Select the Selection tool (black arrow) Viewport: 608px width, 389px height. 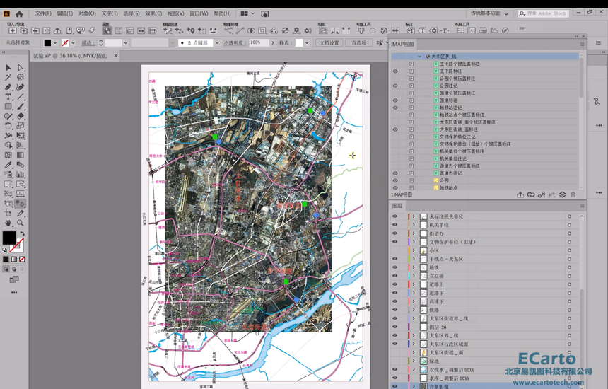8,67
